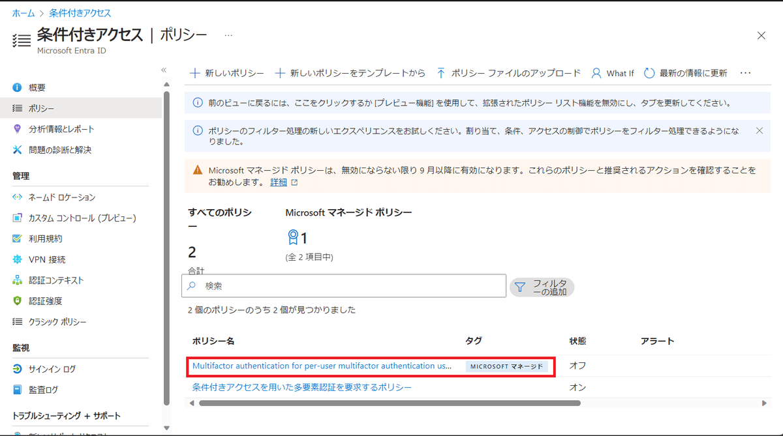Viewport: 783px width, 436px height.
Task: Collapse the sidebar with the double chevron
Action: [164, 70]
